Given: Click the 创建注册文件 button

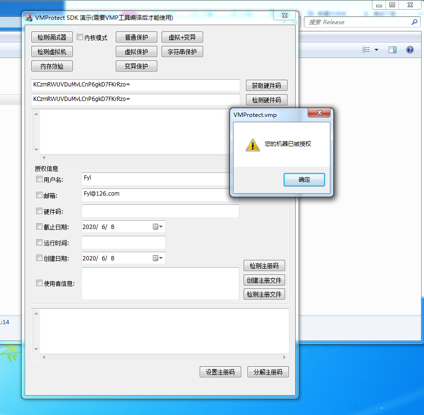Looking at the screenshot, I should click(264, 280).
